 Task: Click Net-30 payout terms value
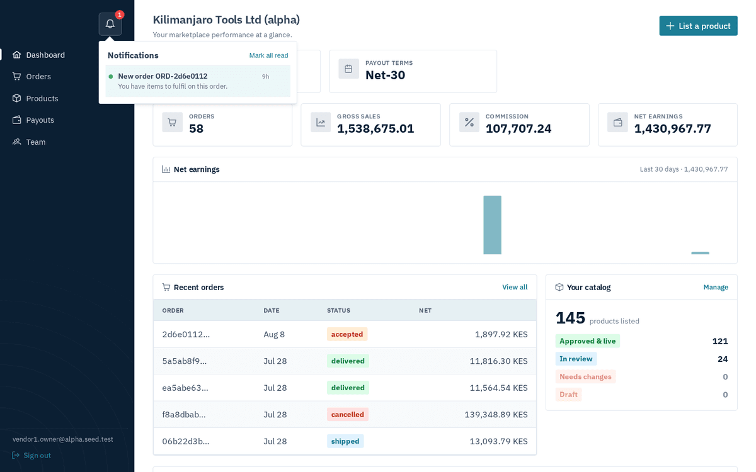coord(386,75)
